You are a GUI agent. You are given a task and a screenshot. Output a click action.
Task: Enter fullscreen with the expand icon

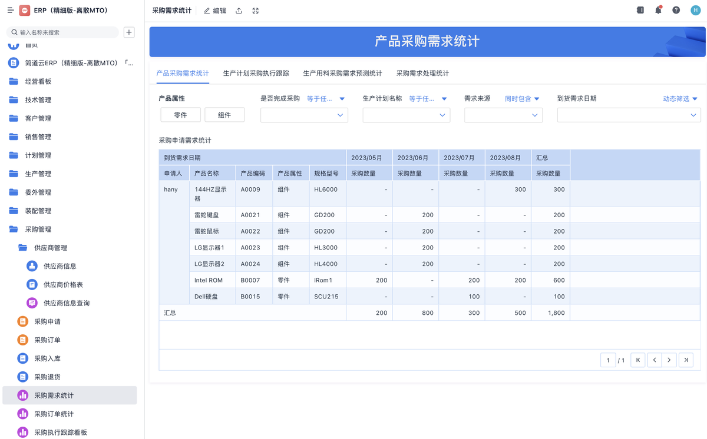pos(256,11)
